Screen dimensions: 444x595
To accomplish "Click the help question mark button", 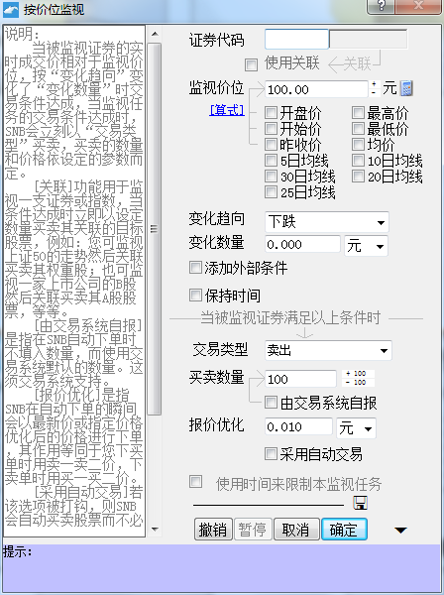I will pyautogui.click(x=381, y=6).
